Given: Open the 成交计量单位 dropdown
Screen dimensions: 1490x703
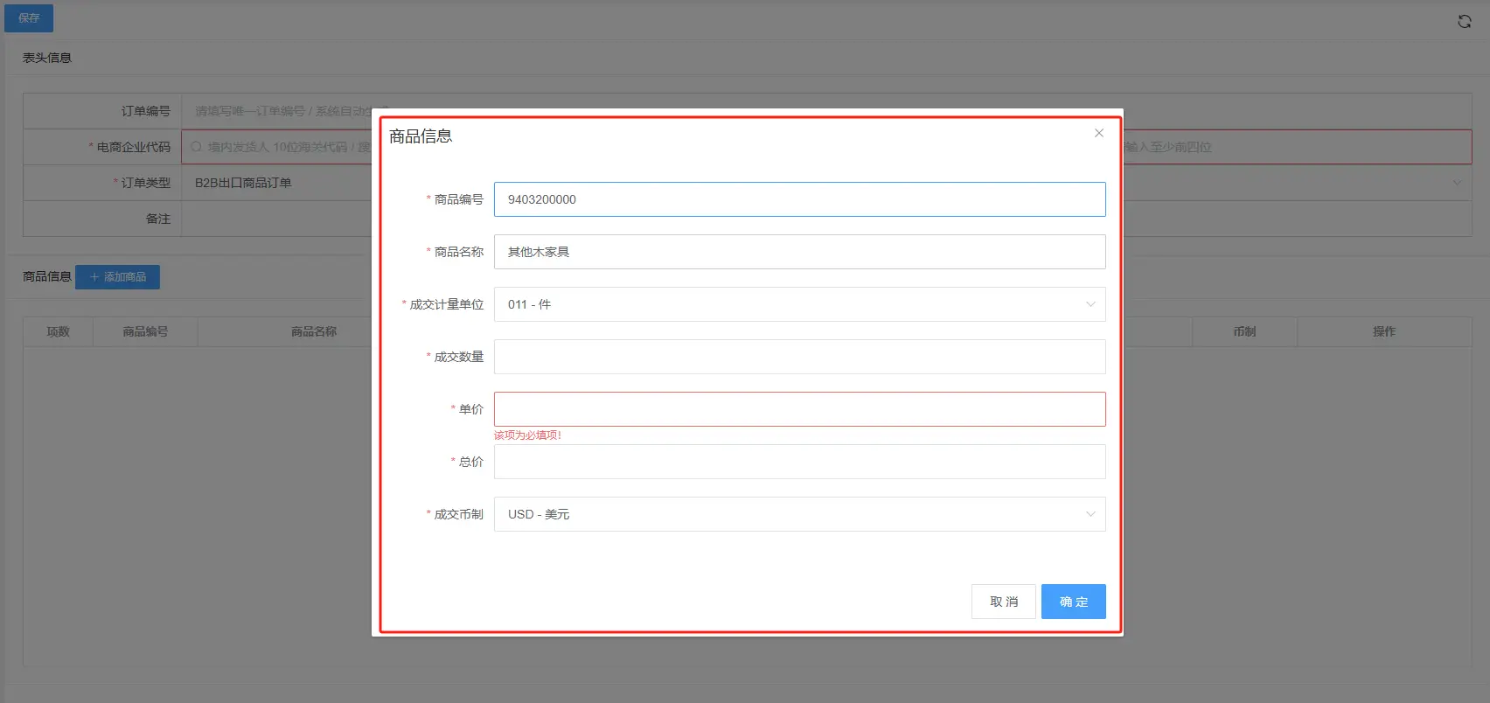Looking at the screenshot, I should click(x=799, y=304).
